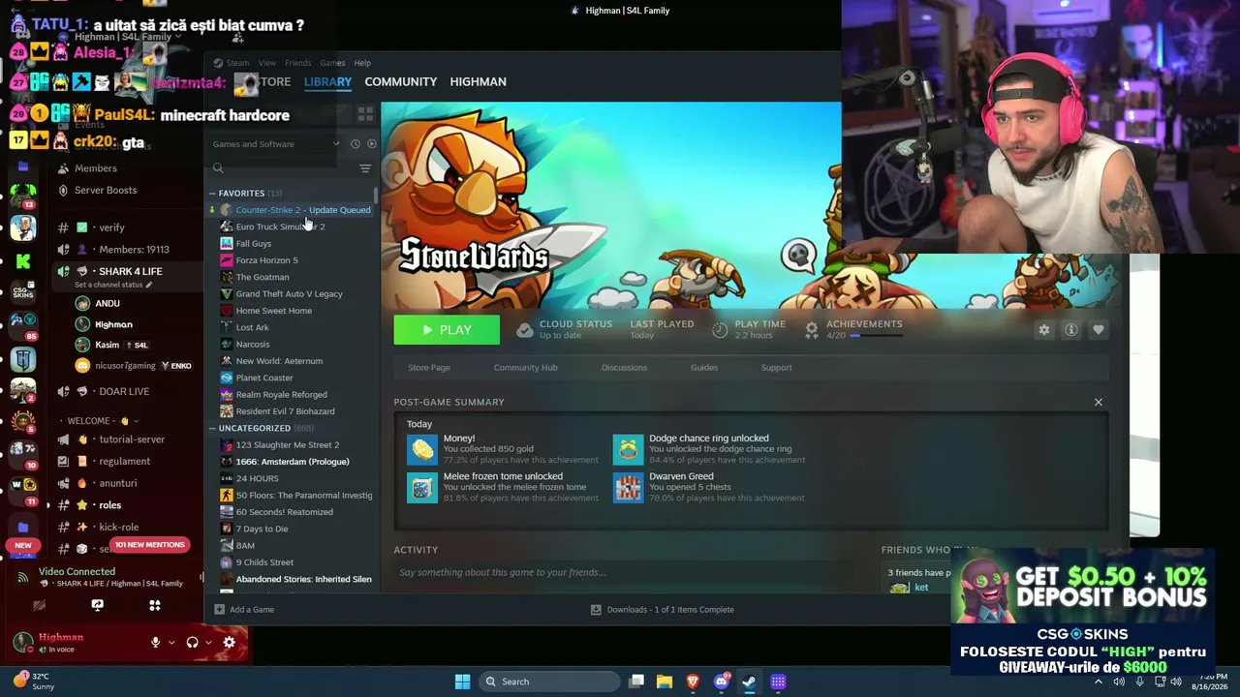This screenshot has width=1240, height=697.
Task: Open the Windows Start menu
Action: click(x=462, y=682)
